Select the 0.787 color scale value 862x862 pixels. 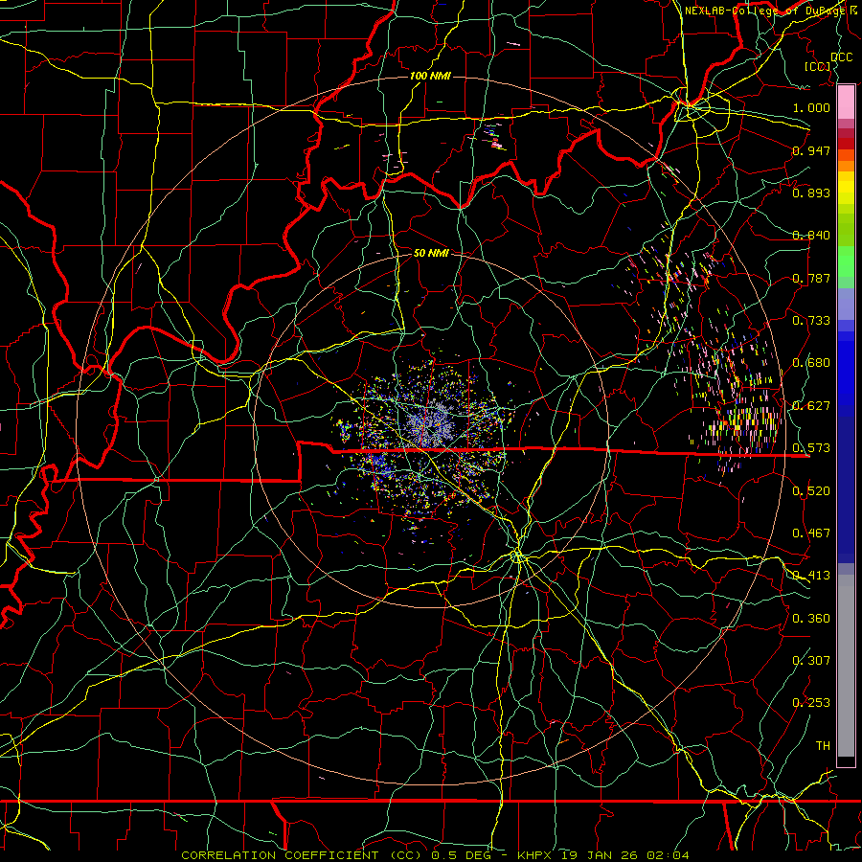(811, 278)
